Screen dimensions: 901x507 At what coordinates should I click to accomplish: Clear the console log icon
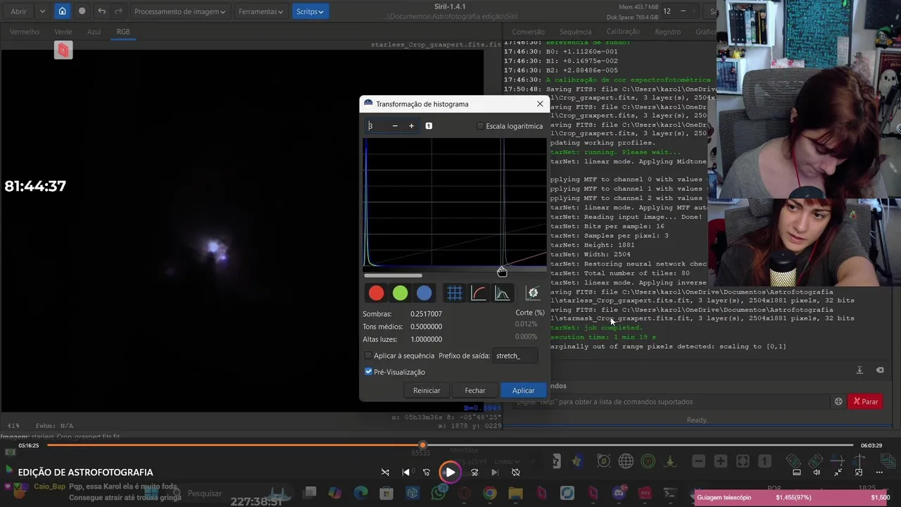880,370
